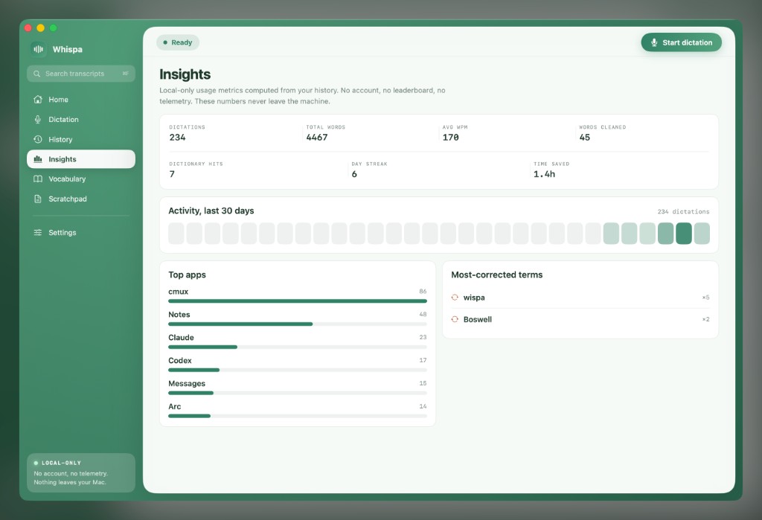This screenshot has width=762, height=520.
Task: Click the Insights page title
Action: pyautogui.click(x=185, y=74)
